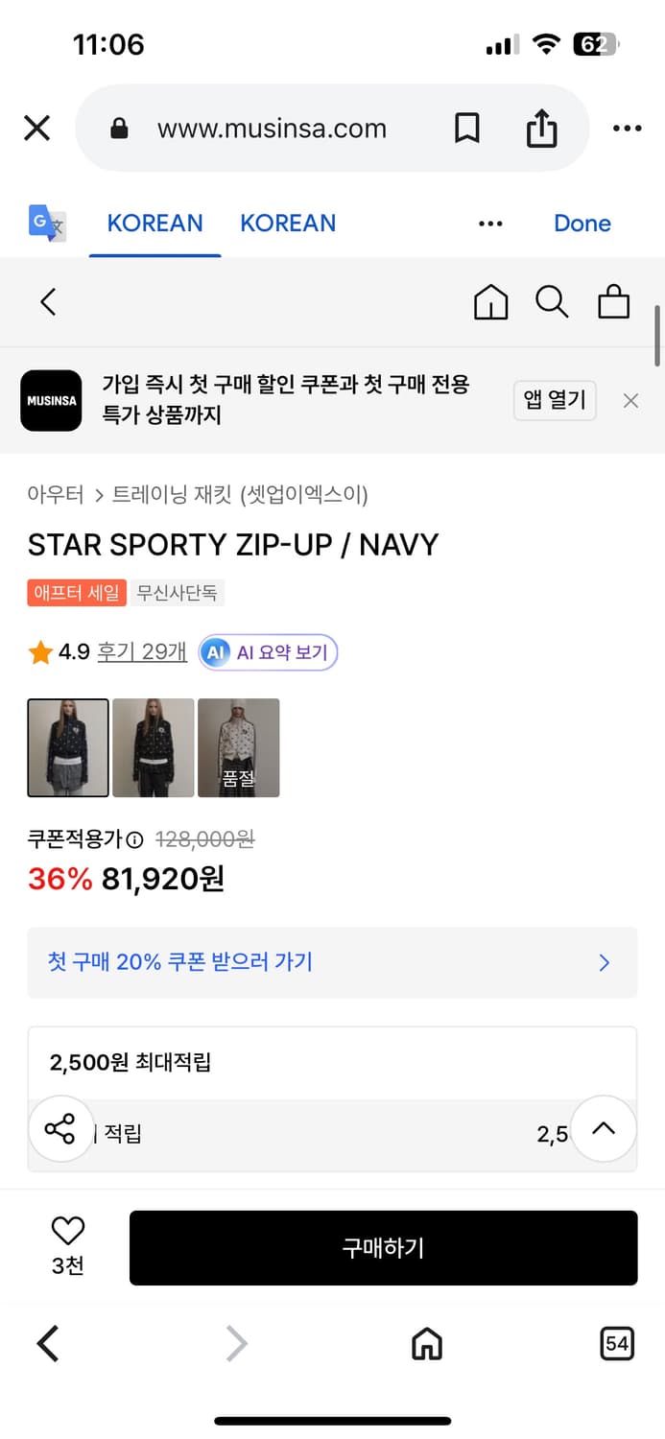Select the first KOREAN translation tab
Viewport: 665px width, 1439px height.
[154, 223]
